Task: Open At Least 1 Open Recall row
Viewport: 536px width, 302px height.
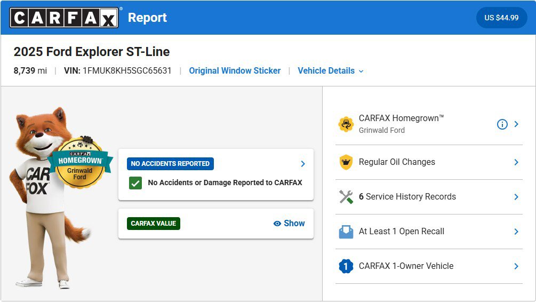Action: point(429,232)
